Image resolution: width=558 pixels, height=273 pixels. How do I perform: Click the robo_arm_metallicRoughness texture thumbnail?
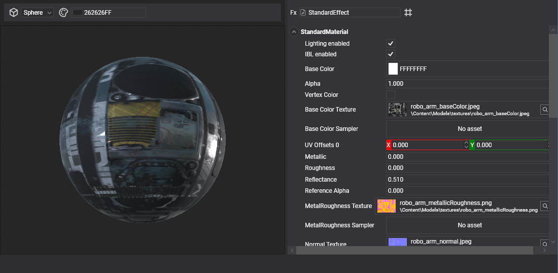[387, 206]
